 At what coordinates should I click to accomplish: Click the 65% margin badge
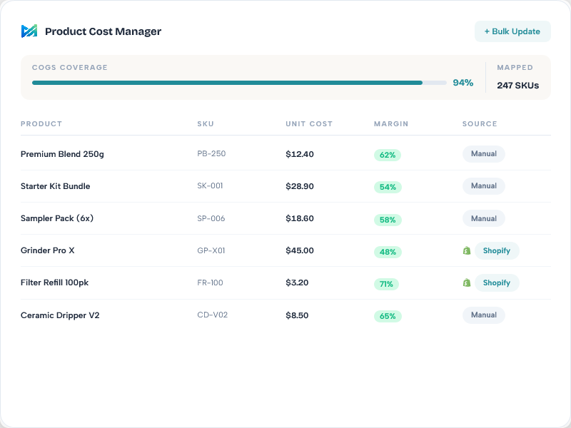click(x=388, y=316)
